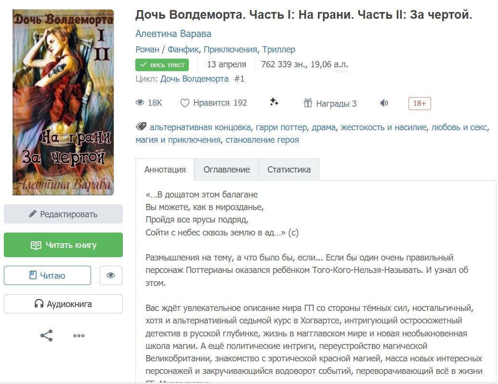Click the eye views counter icon
Viewport: 498px width, 384px height.
pos(140,103)
